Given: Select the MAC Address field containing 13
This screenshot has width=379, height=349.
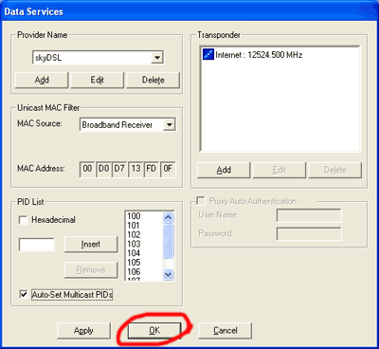Looking at the screenshot, I should click(x=135, y=170).
